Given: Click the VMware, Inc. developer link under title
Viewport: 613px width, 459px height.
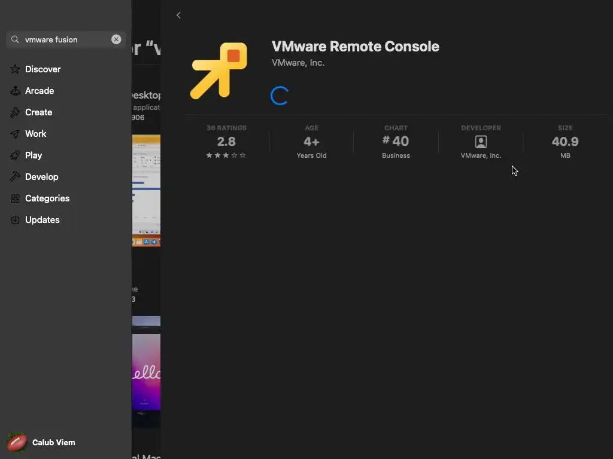Looking at the screenshot, I should (298, 62).
